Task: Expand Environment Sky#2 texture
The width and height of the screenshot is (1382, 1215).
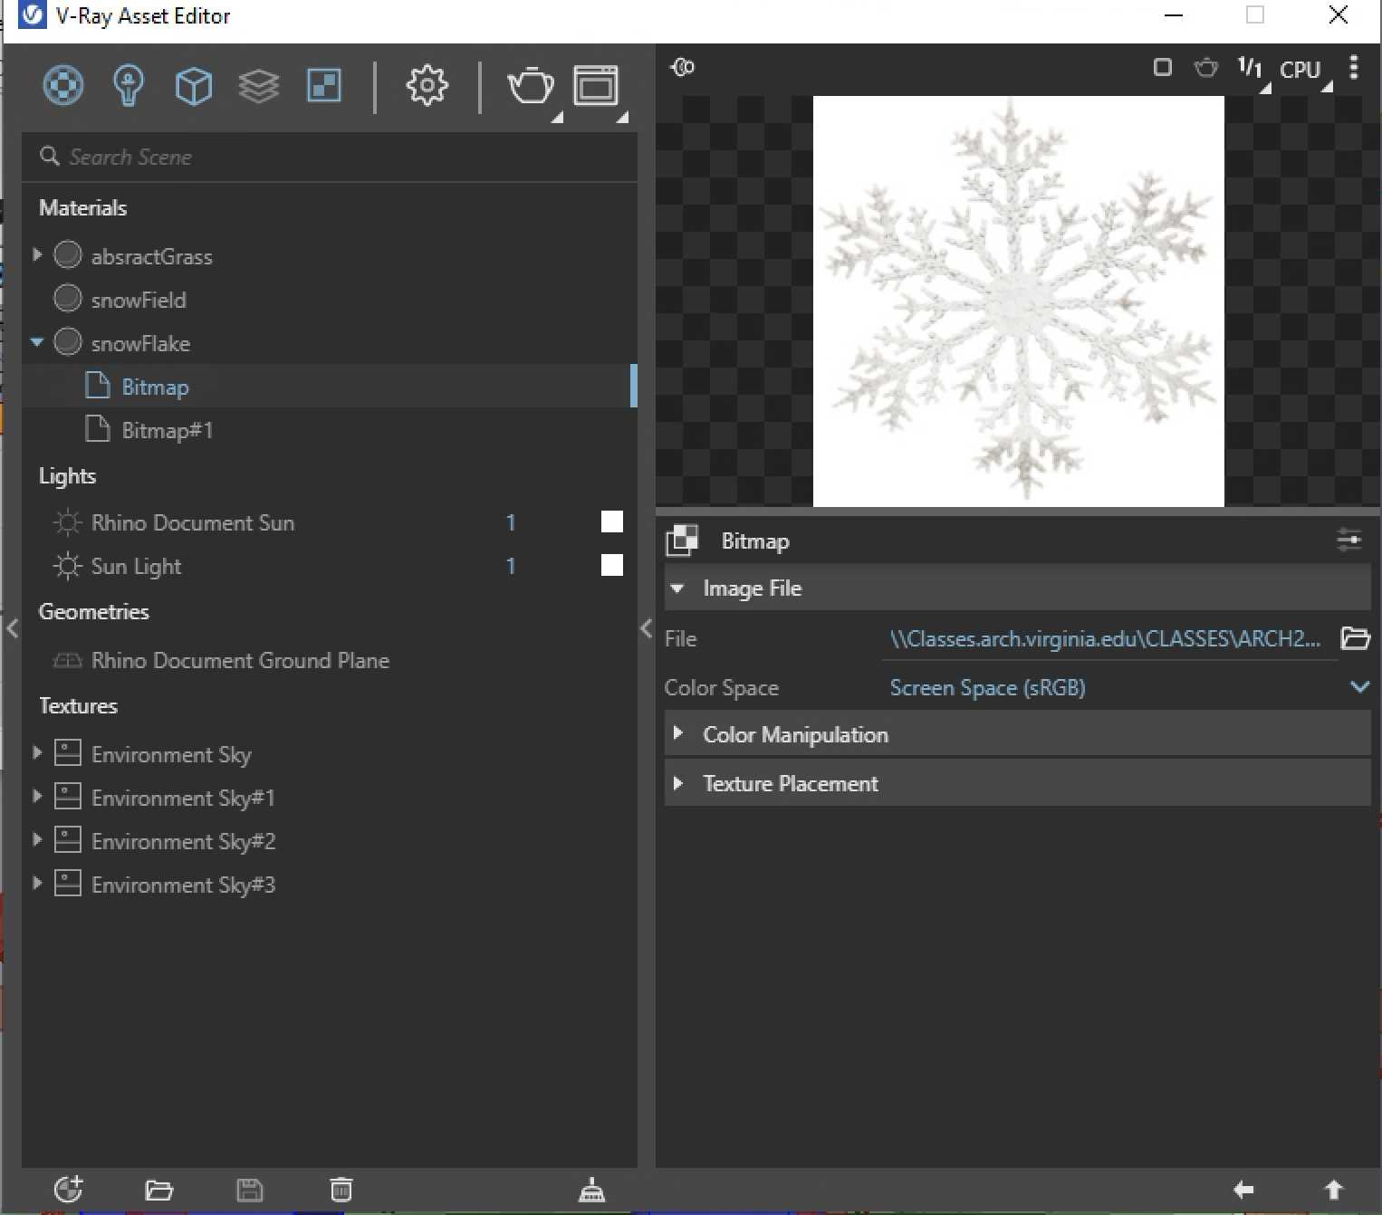Action: pyautogui.click(x=37, y=839)
